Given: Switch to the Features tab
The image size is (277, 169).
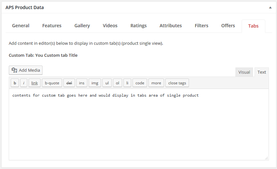Looking at the screenshot, I should click(52, 26).
